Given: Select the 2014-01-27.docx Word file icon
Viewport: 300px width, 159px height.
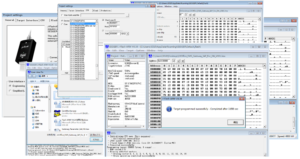Looking at the screenshot, I should [x=57, y=105].
